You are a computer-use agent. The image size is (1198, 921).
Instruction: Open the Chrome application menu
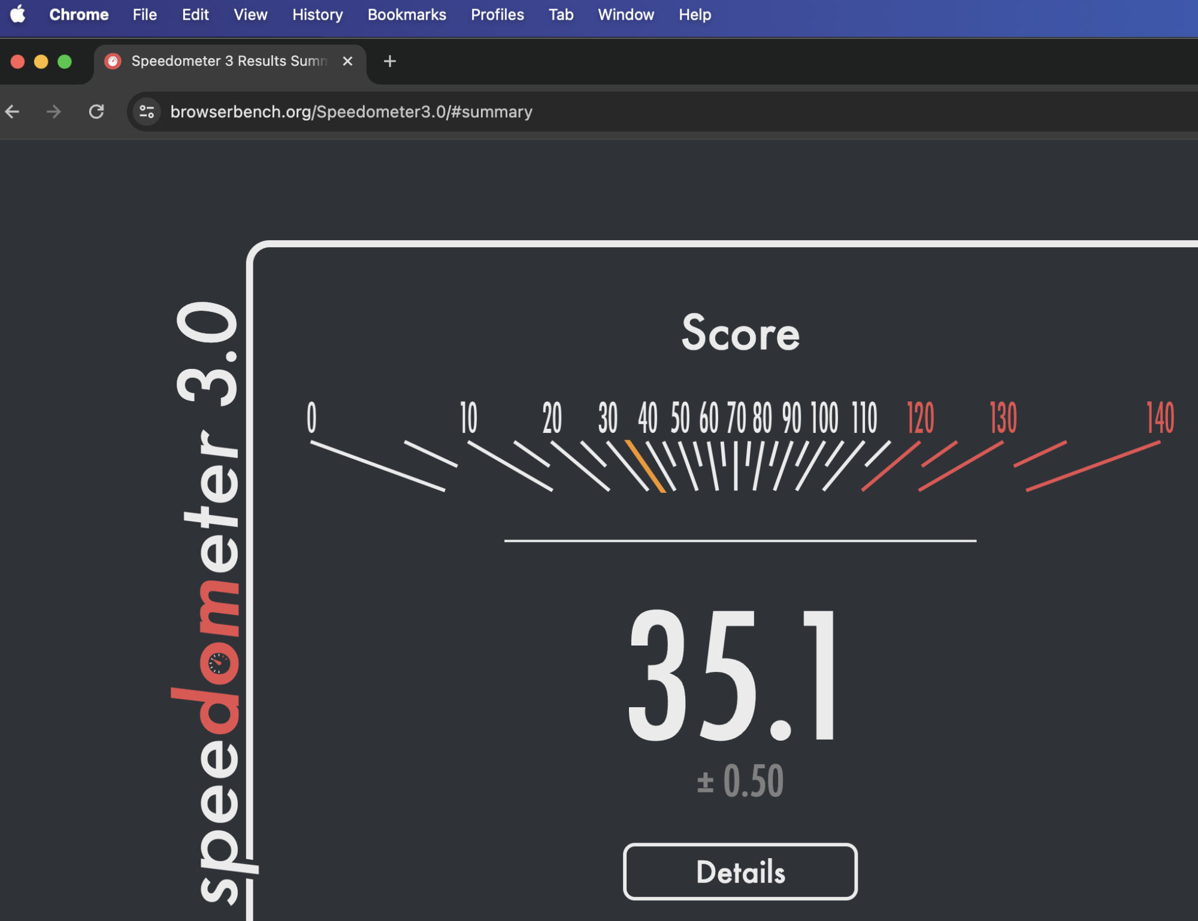pyautogui.click(x=78, y=14)
